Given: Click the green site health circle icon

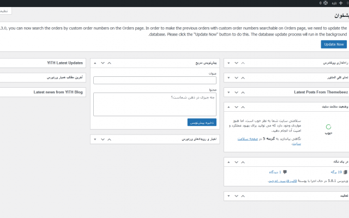Looking at the screenshot, I should 328,127.
